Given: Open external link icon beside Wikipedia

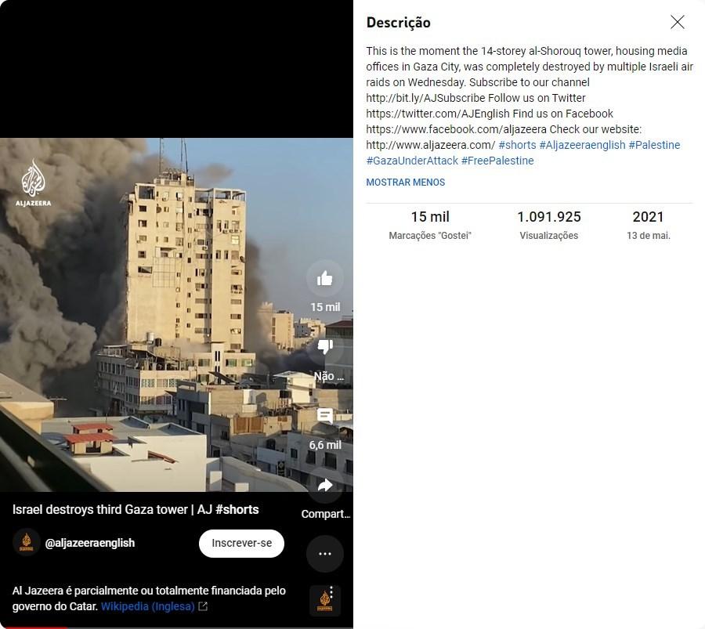Looking at the screenshot, I should [x=203, y=606].
